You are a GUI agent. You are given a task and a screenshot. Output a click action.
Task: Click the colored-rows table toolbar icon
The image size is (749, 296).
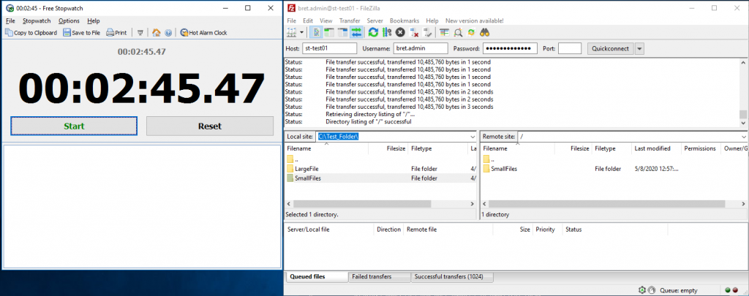(445, 32)
